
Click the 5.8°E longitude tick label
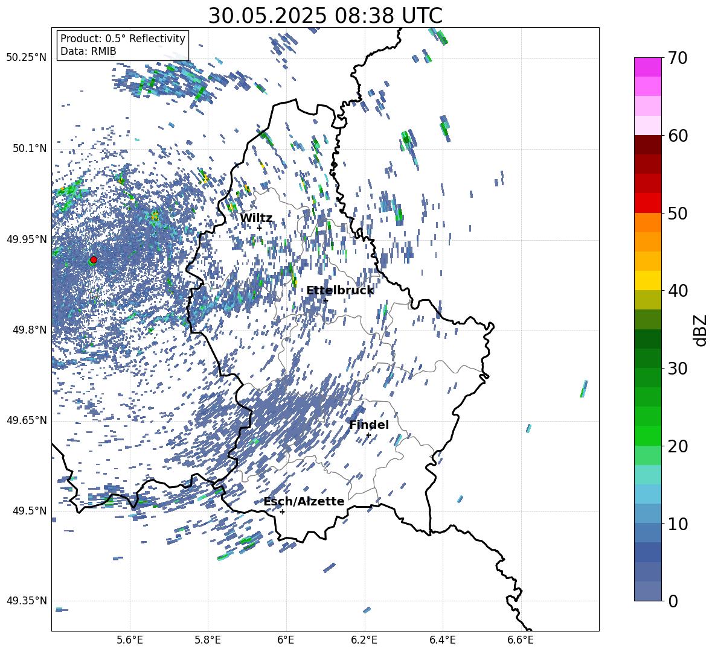tap(208, 640)
